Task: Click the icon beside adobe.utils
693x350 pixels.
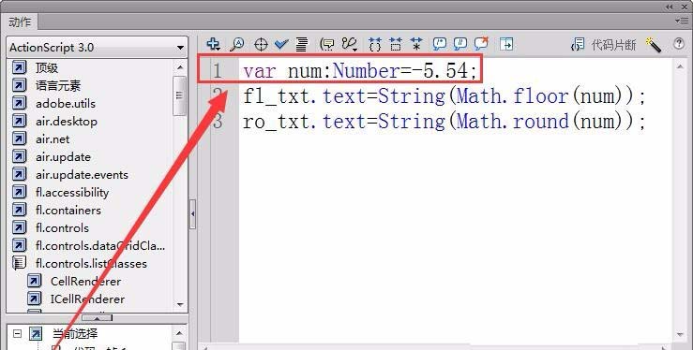Action: pos(19,104)
